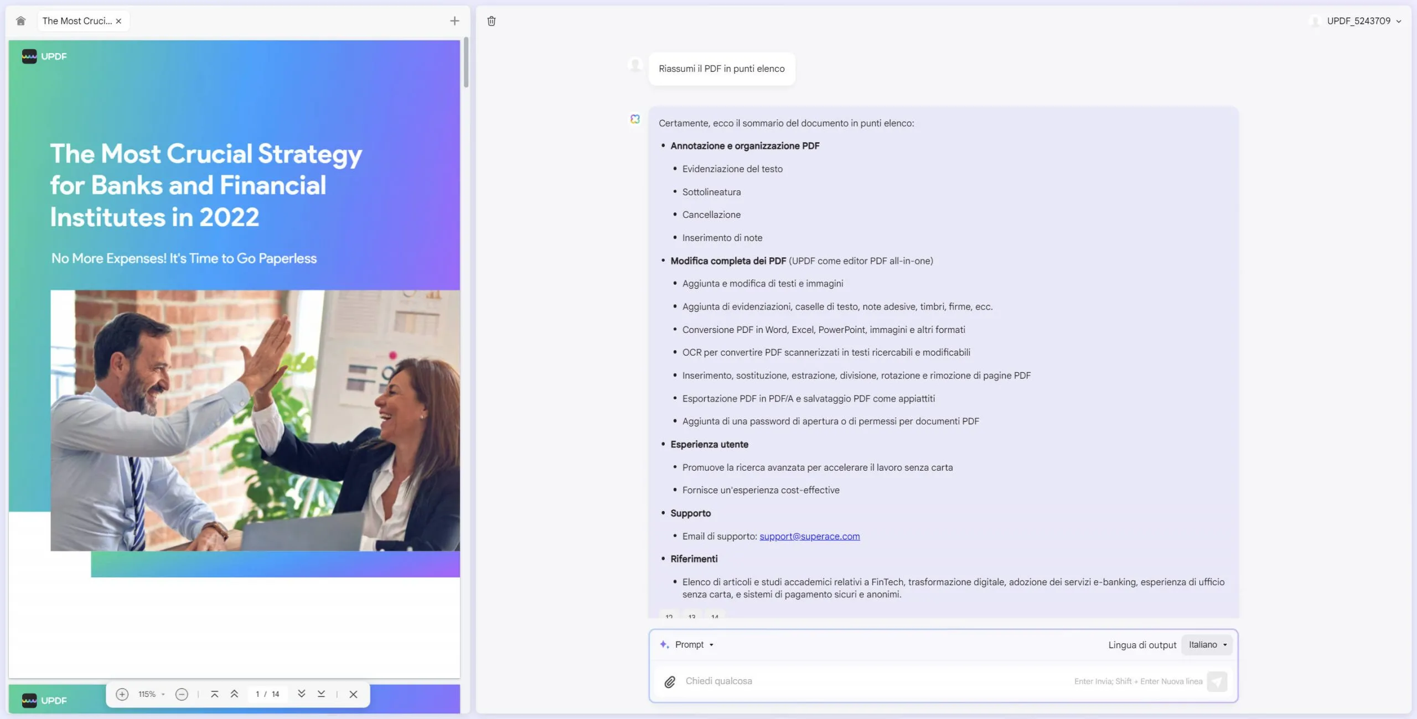Click the navigate to last page icon

coord(321,695)
